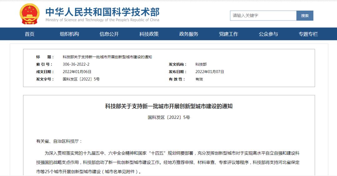
Task: Click the 发布日期： label
Action: [178, 72]
